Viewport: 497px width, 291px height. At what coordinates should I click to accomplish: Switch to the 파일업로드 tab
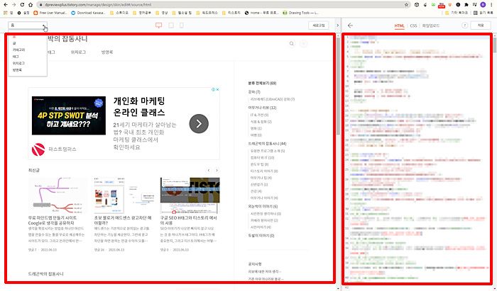point(431,25)
